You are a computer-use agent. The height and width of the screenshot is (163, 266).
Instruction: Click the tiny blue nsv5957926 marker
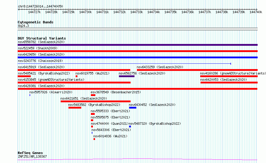[x=30, y=95]
